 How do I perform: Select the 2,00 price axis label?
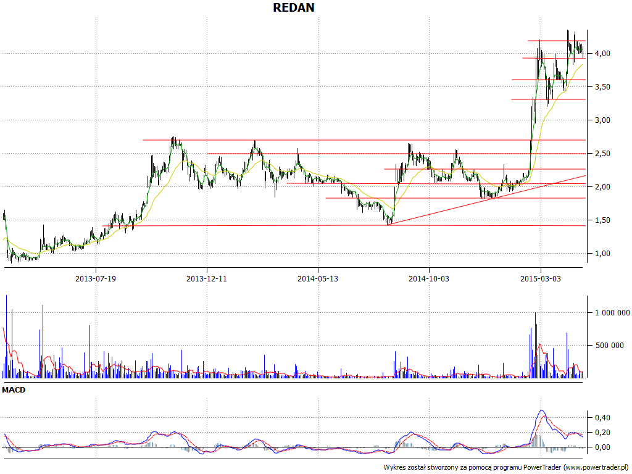602,186
